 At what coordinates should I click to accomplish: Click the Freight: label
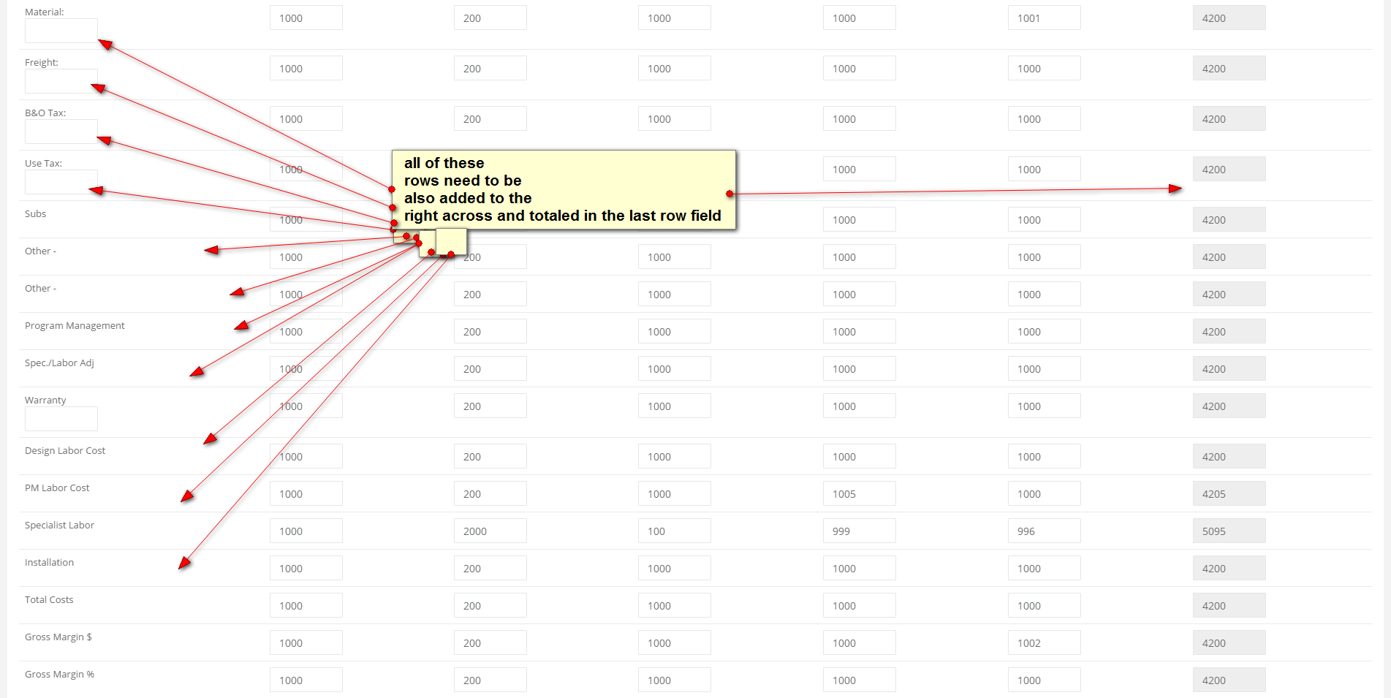pos(42,63)
